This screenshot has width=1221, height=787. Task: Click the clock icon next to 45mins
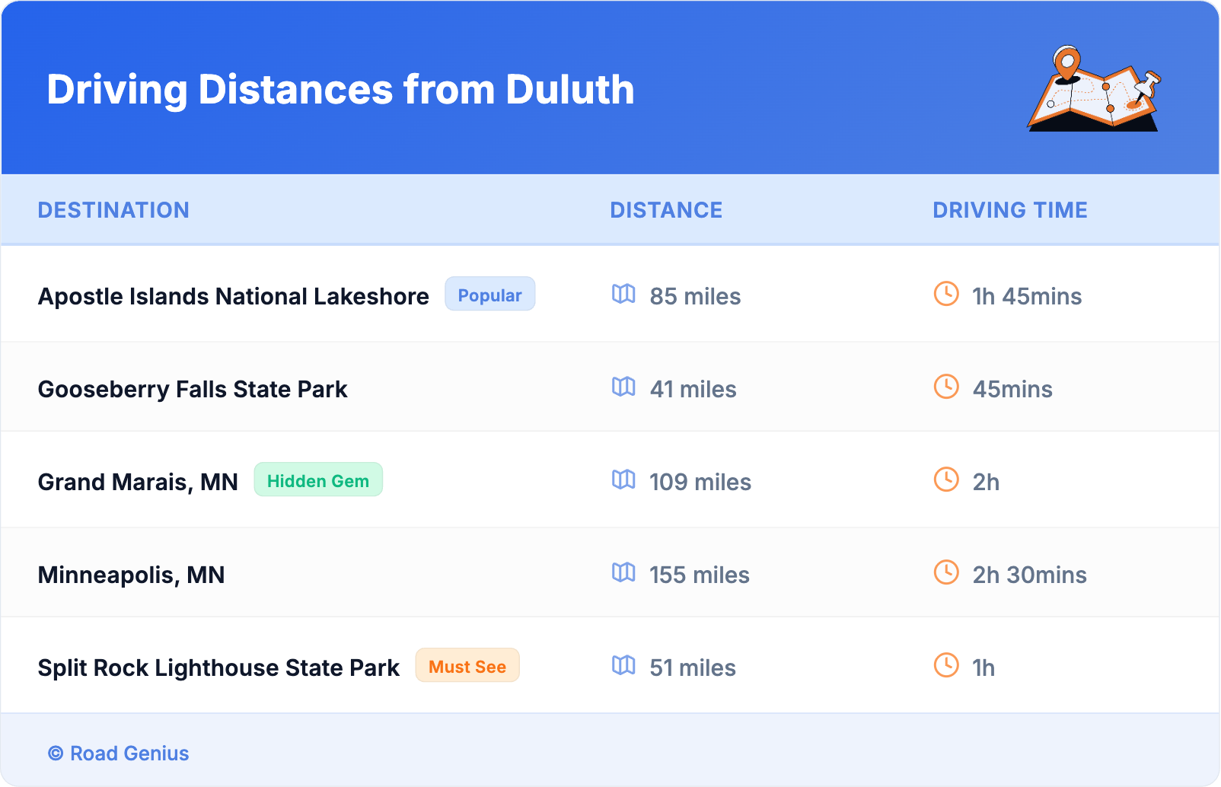946,387
